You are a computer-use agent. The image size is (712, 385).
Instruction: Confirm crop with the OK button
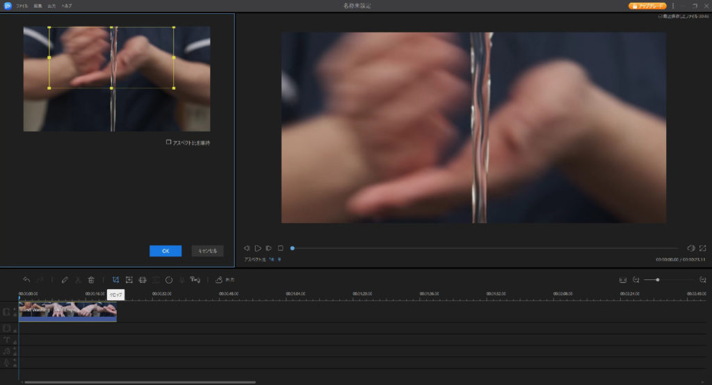click(165, 251)
